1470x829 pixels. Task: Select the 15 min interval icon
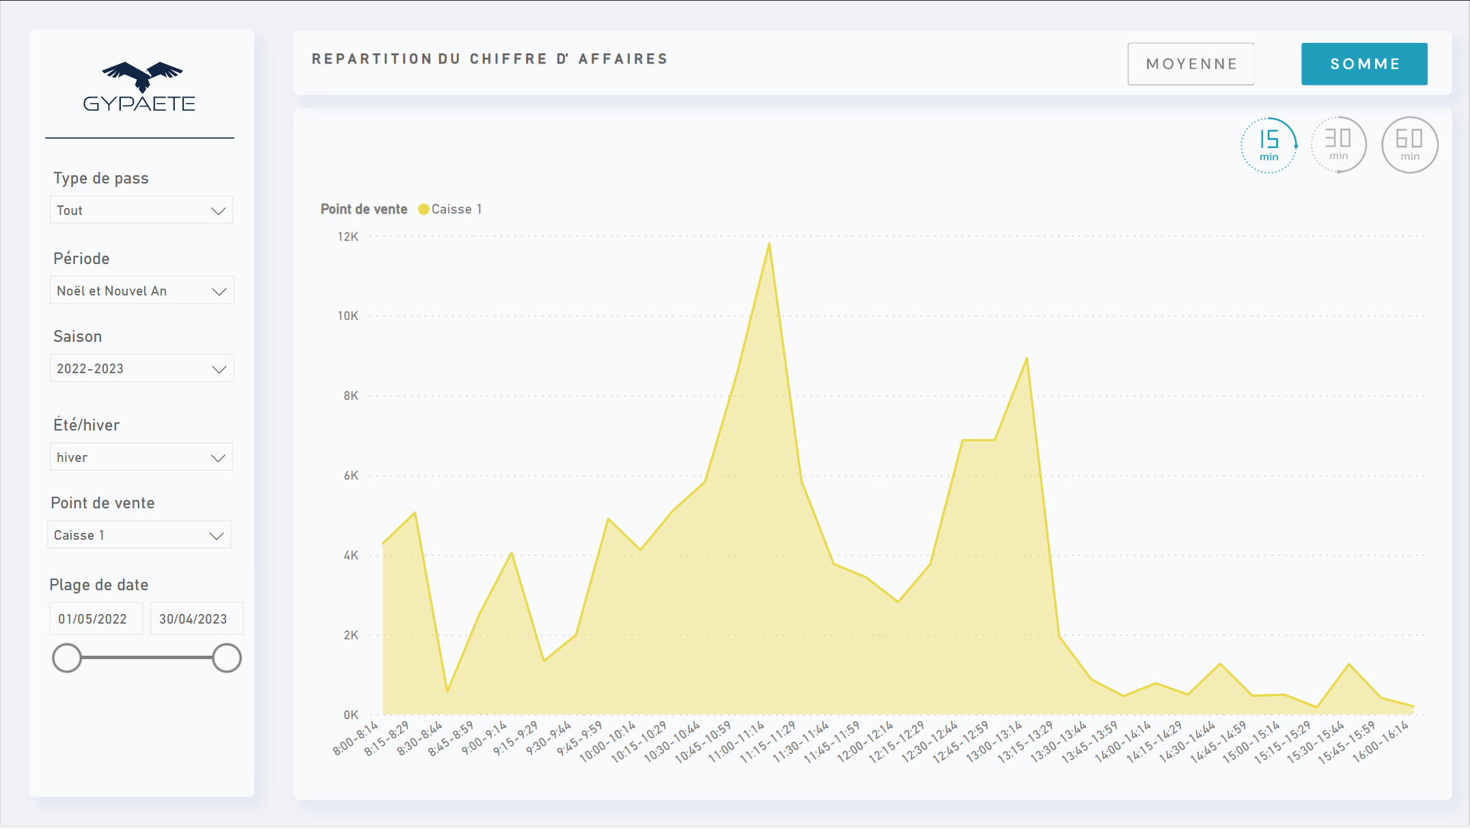1268,145
